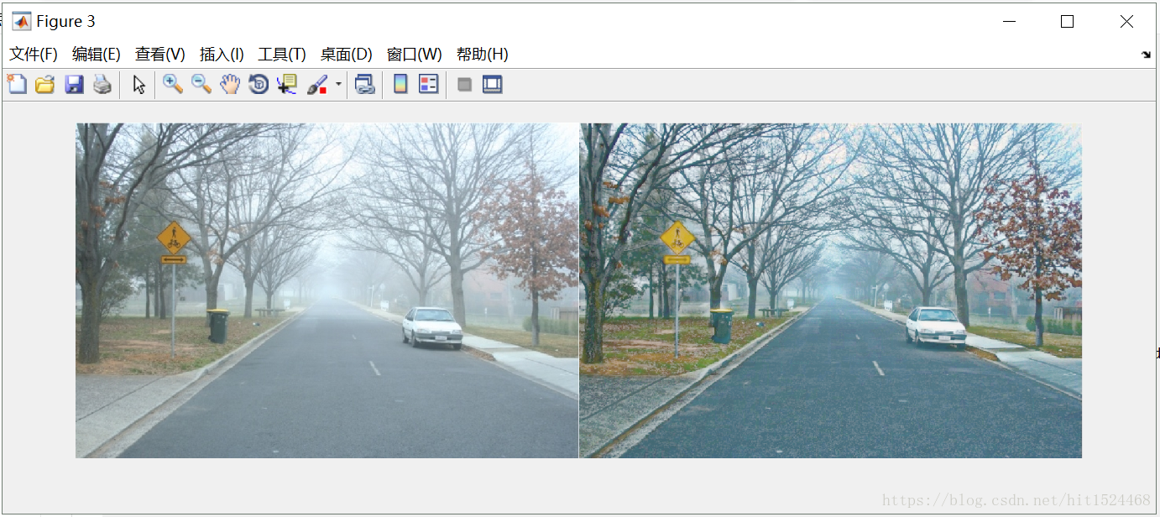Click the New Figure icon
Screen dimensions: 1160x517
(x=17, y=84)
